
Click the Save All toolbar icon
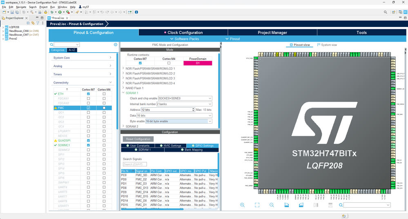click(17, 12)
